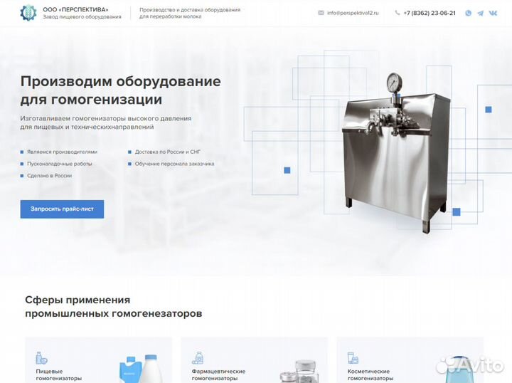The image size is (512, 383).
Task: Click the text Пусконаладочные работы
Action: 60,164
